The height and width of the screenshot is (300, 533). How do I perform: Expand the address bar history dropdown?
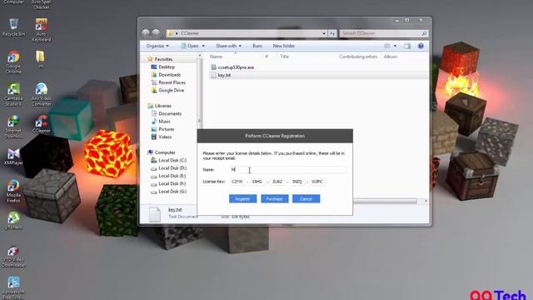tap(324, 33)
